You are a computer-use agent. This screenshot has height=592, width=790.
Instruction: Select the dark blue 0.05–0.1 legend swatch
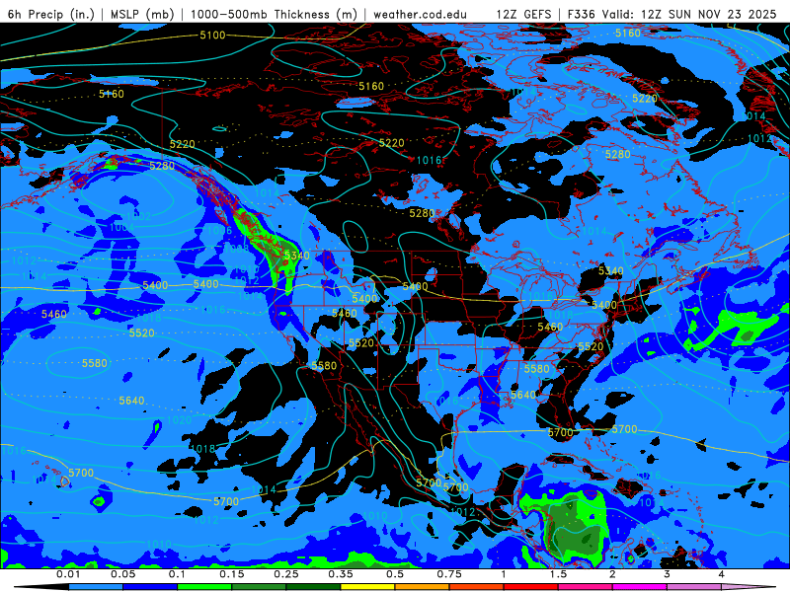(x=150, y=587)
